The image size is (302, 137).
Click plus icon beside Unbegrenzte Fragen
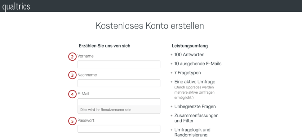[171, 106]
